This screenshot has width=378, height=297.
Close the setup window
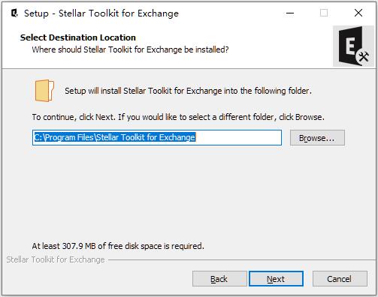point(358,13)
